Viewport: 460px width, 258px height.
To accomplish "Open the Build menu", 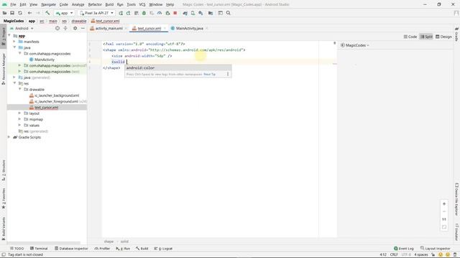I will (x=109, y=4).
